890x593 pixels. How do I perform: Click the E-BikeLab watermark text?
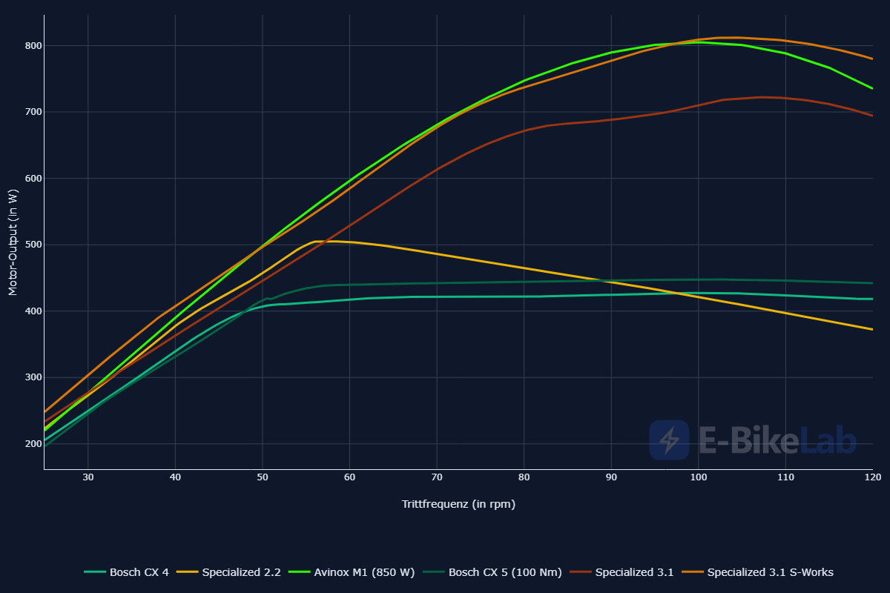777,441
